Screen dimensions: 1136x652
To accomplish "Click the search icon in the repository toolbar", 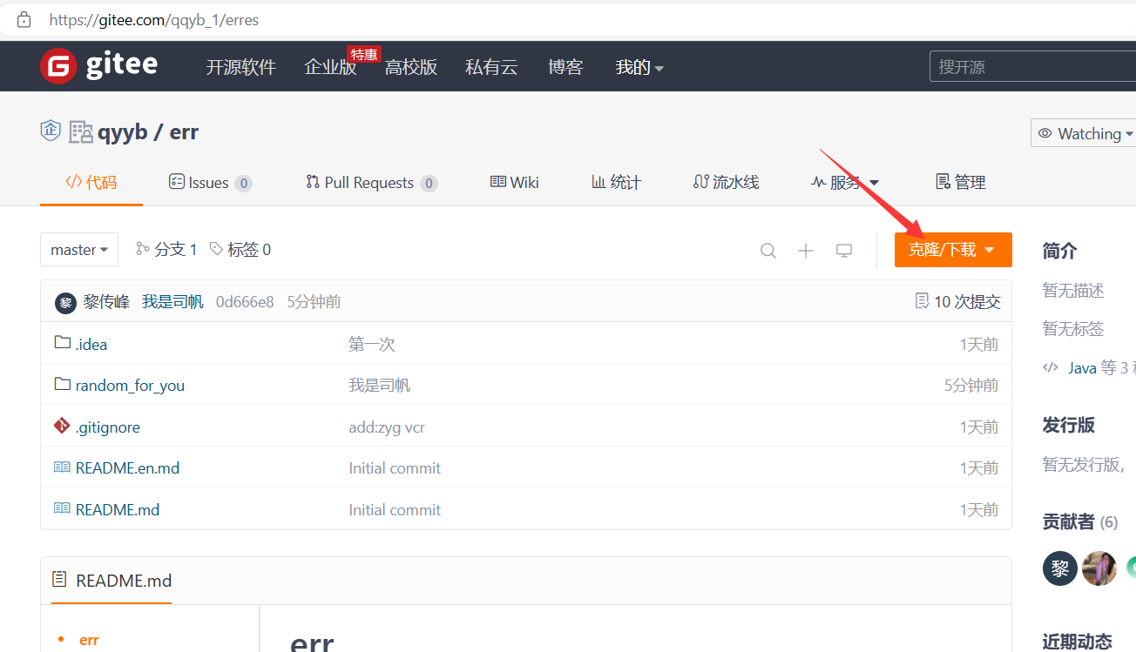I will pos(768,251).
